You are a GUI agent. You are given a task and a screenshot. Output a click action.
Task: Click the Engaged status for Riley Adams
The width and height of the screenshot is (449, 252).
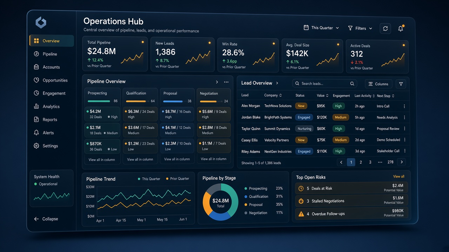304,151
